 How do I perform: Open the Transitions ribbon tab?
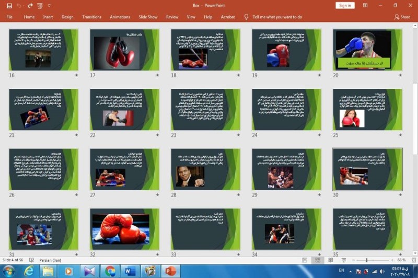91,17
